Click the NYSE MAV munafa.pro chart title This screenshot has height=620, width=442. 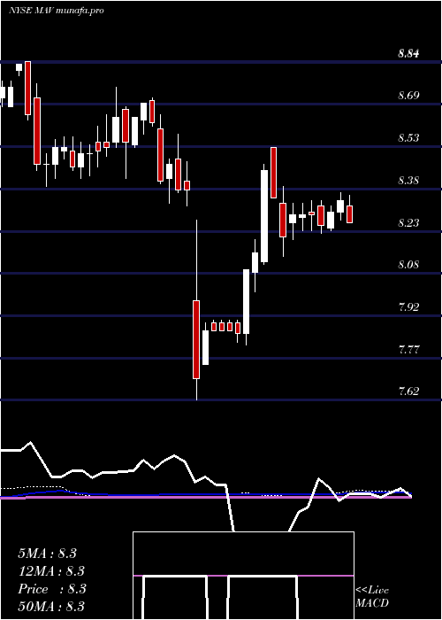(56, 11)
